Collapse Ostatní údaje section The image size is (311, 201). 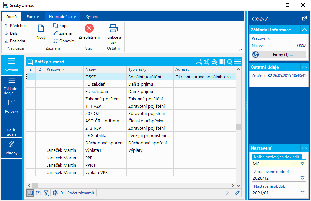point(304,67)
